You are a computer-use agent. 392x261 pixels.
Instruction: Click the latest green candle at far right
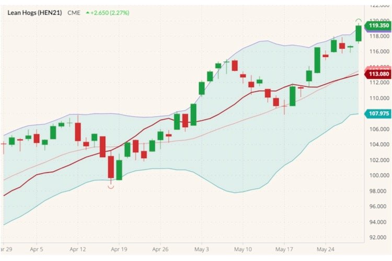(x=359, y=33)
